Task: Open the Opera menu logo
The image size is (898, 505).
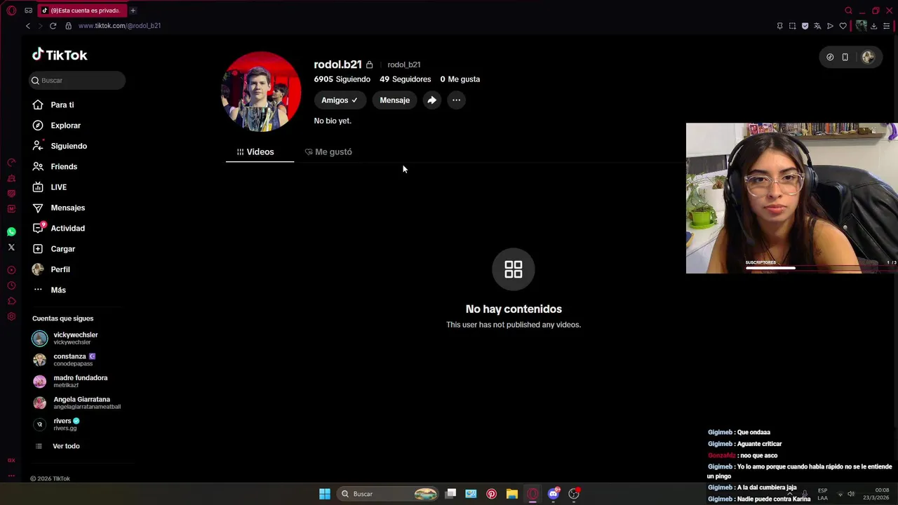Action: coord(11,11)
